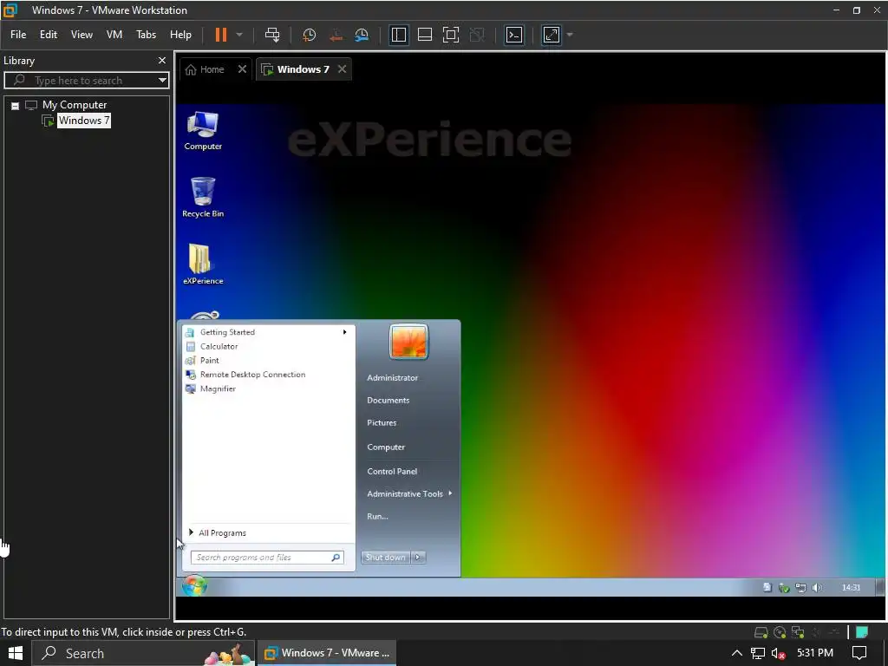
Task: Launch Magnifier from the Start menu
Action: pos(218,389)
